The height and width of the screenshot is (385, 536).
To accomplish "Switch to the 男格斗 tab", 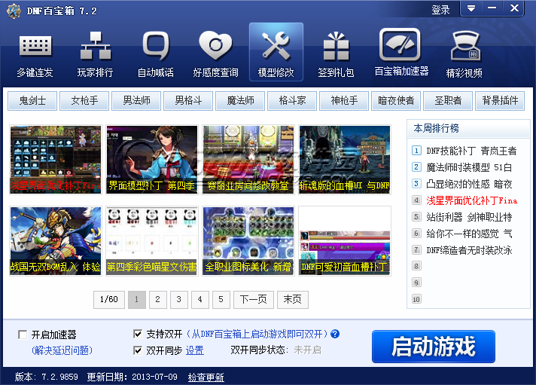I will pyautogui.click(x=188, y=101).
